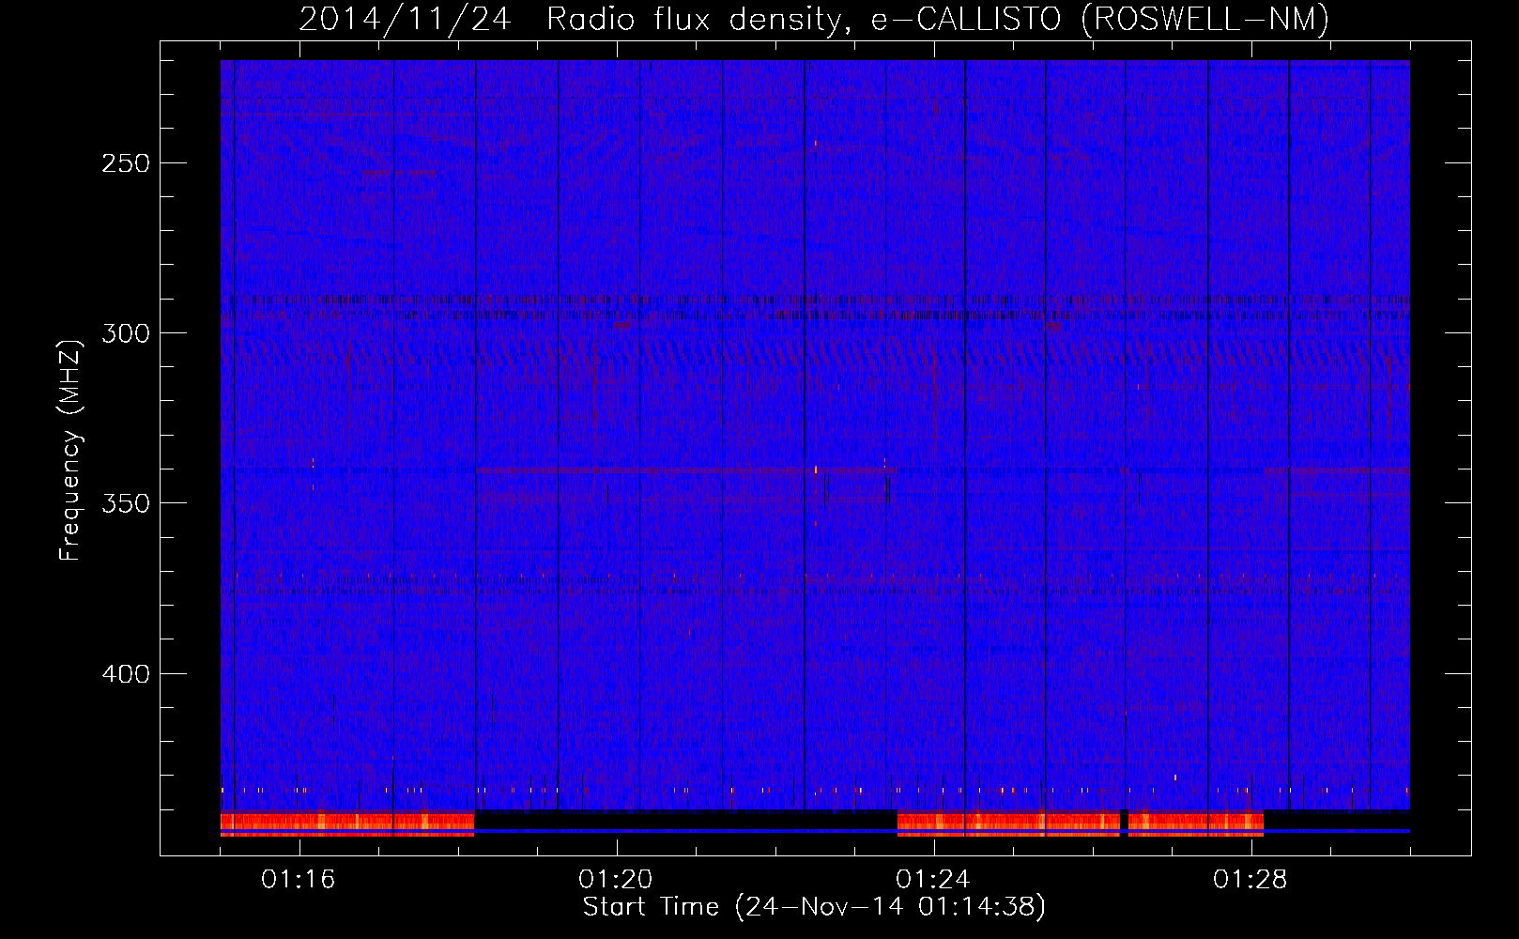Click the 01:20 time tick label

tap(616, 879)
